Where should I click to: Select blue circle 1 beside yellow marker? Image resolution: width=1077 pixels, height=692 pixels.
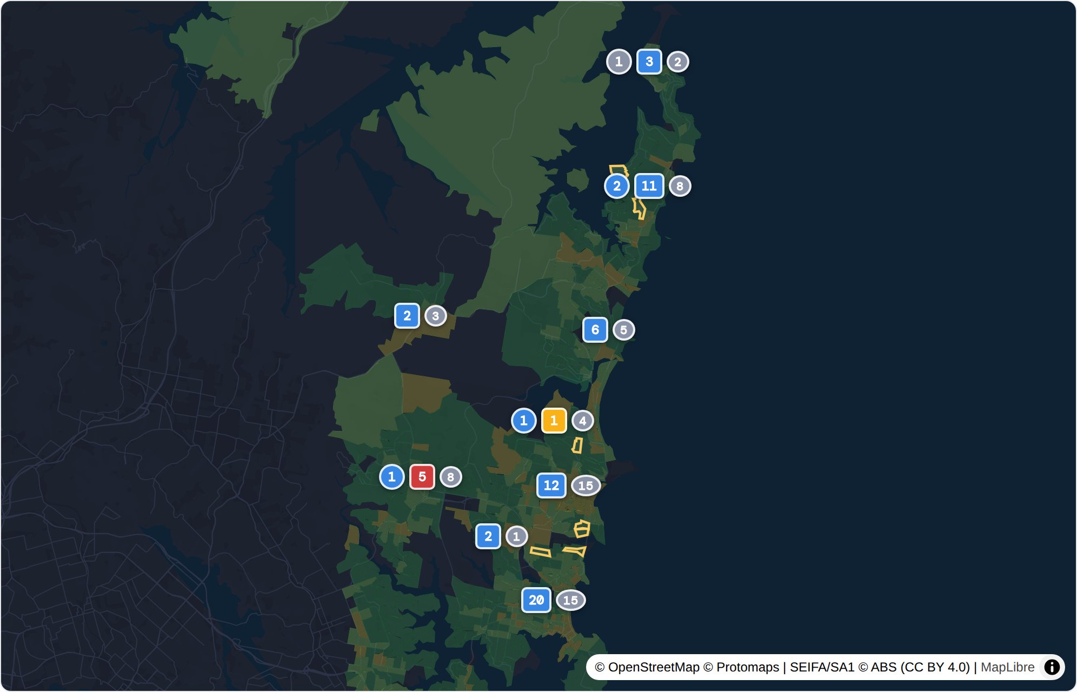coord(524,421)
